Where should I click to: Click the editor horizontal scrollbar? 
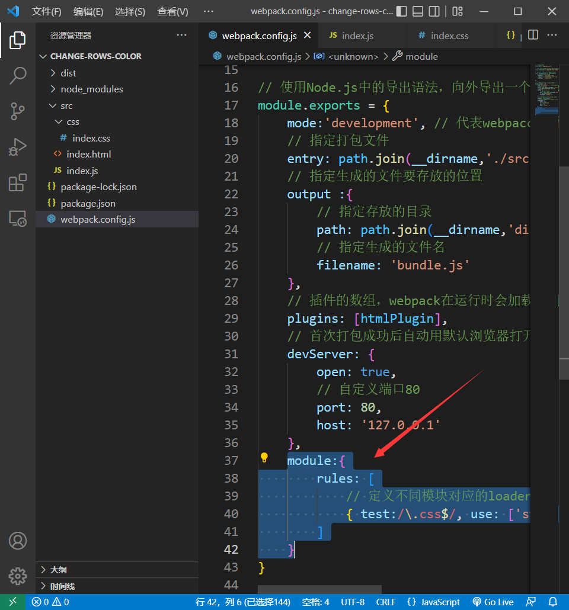pyautogui.click(x=320, y=589)
